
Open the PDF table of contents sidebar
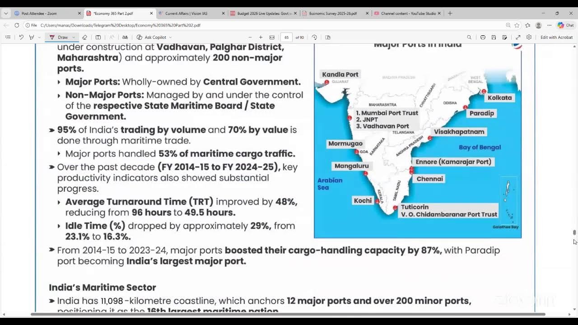[8, 37]
